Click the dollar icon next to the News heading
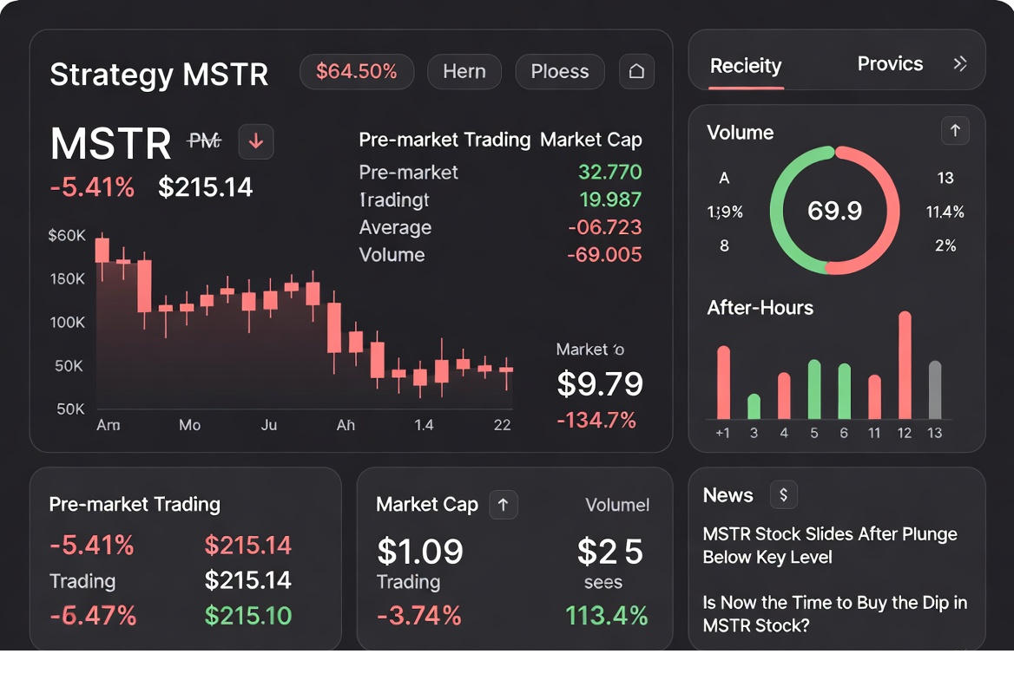The width and height of the screenshot is (1014, 680). (783, 494)
